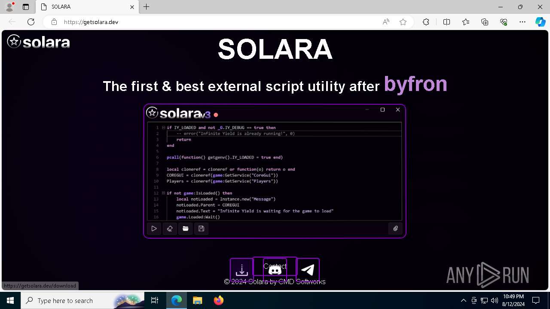Click '© 2024 Solara by CMD Softworks' text

pyautogui.click(x=275, y=282)
